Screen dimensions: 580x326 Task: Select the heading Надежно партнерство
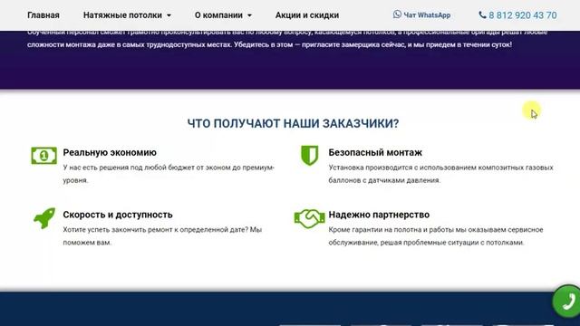coord(379,215)
